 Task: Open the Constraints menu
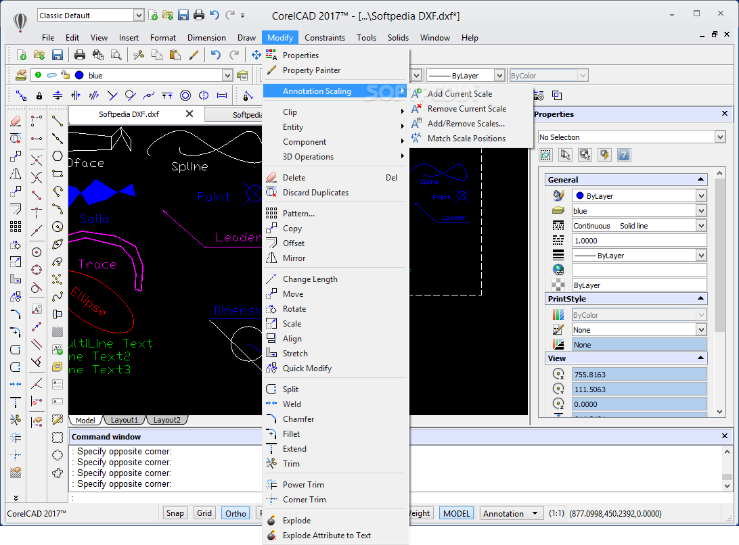[x=325, y=38]
